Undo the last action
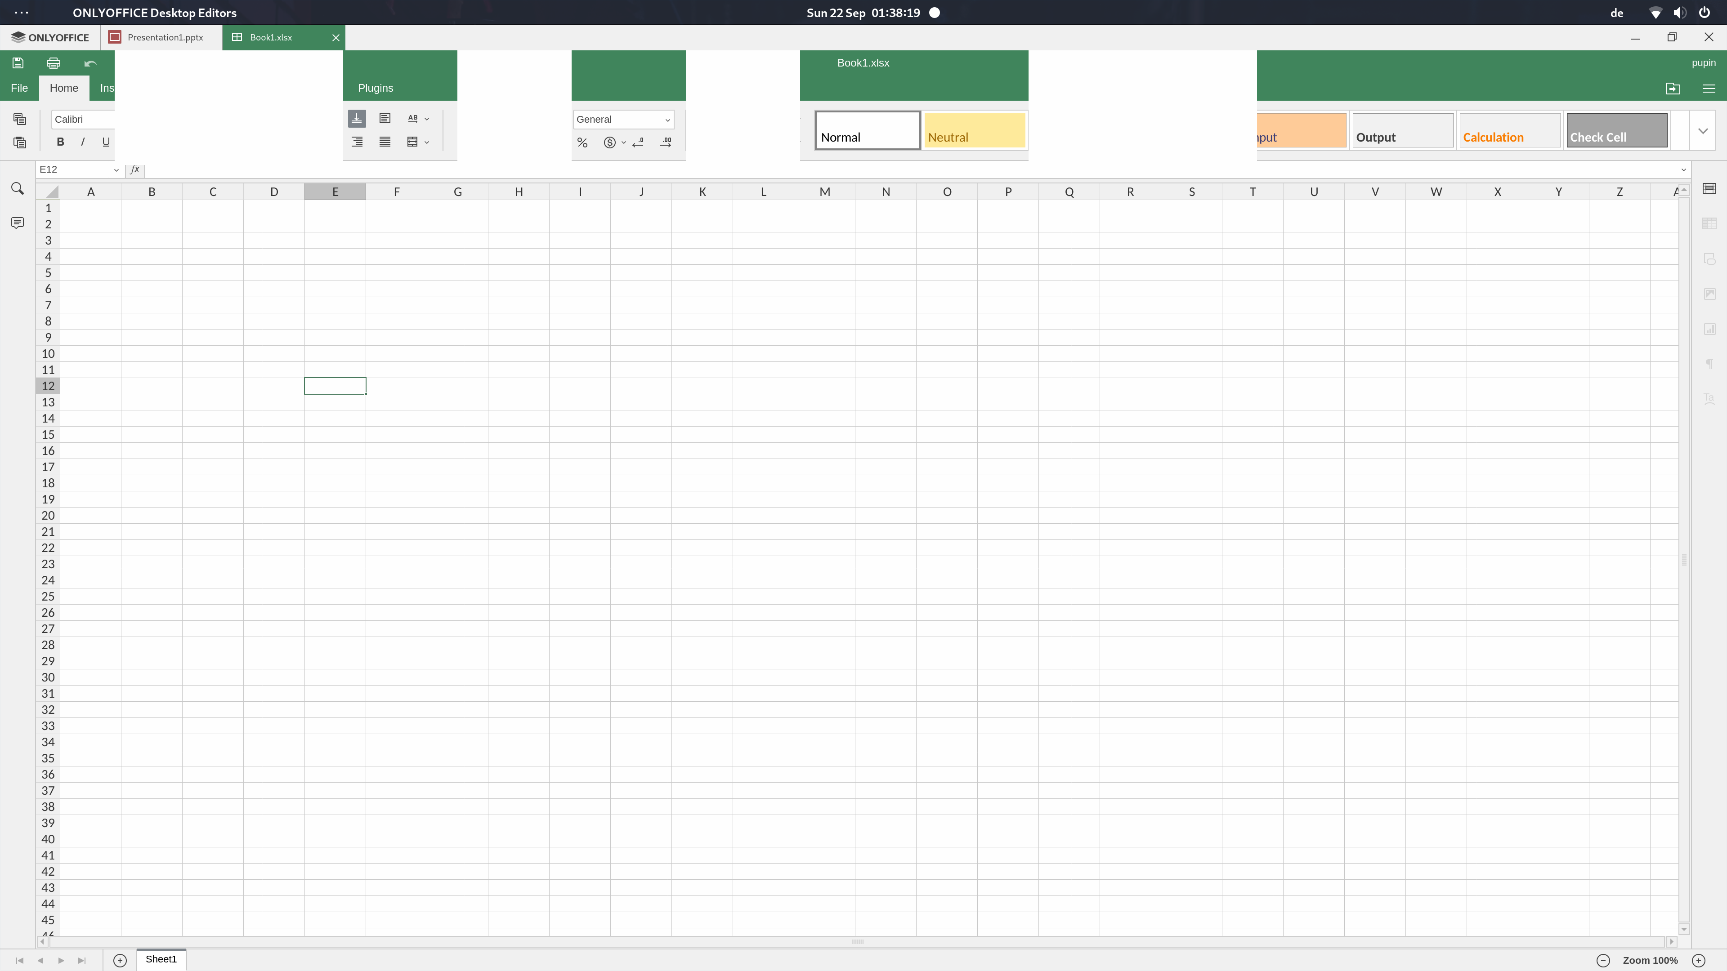Image resolution: width=1727 pixels, height=971 pixels. 90,63
